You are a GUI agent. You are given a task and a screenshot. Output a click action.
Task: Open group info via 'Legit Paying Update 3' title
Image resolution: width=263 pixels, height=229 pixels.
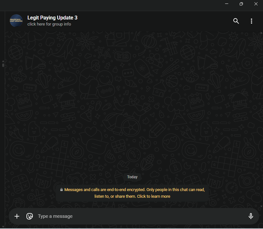pyautogui.click(x=52, y=18)
